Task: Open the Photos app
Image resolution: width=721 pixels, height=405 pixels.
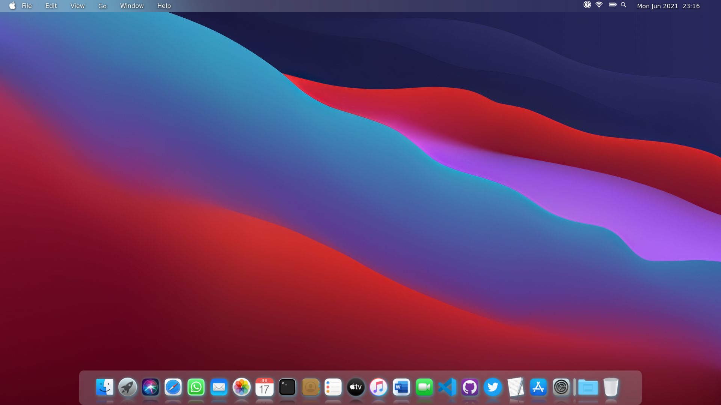Action: (241, 387)
